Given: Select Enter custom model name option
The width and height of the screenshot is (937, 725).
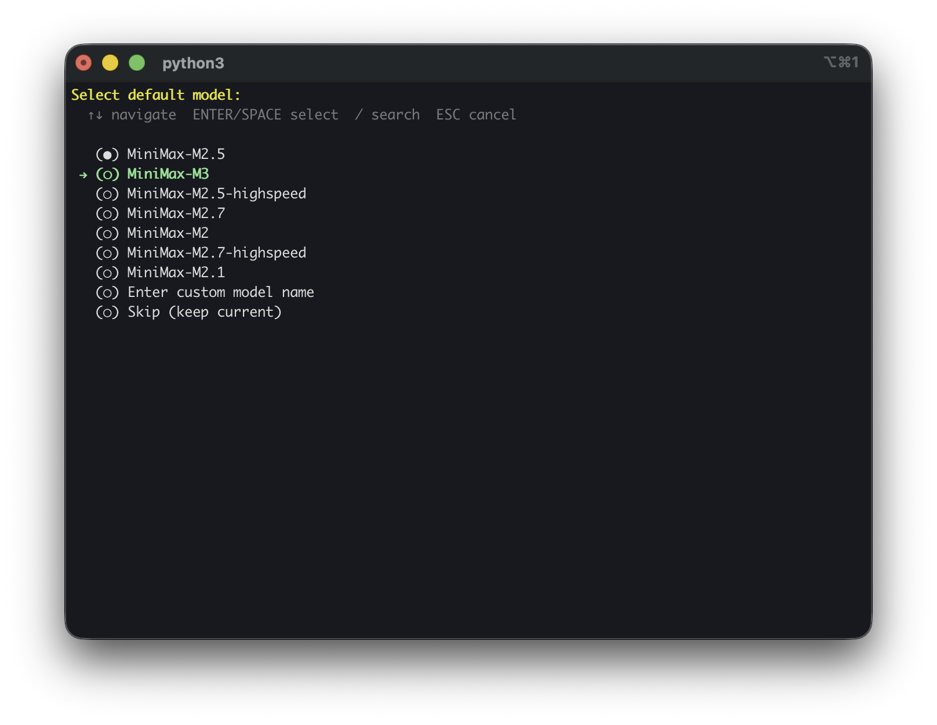Looking at the screenshot, I should pos(205,292).
